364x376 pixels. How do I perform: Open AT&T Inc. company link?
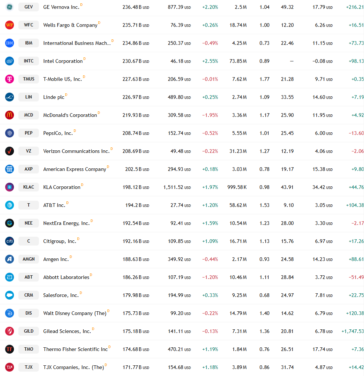pos(54,205)
